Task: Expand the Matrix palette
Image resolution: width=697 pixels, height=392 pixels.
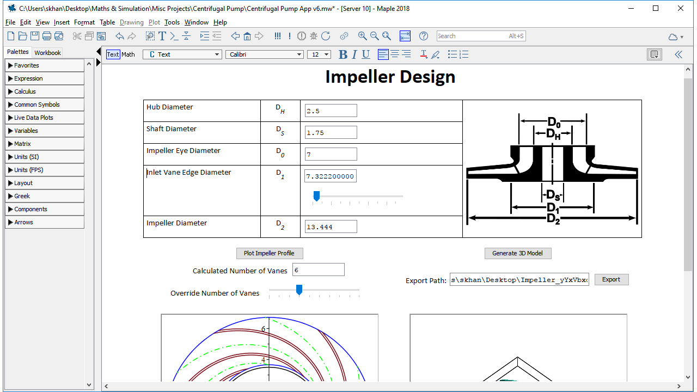Action: (x=45, y=144)
